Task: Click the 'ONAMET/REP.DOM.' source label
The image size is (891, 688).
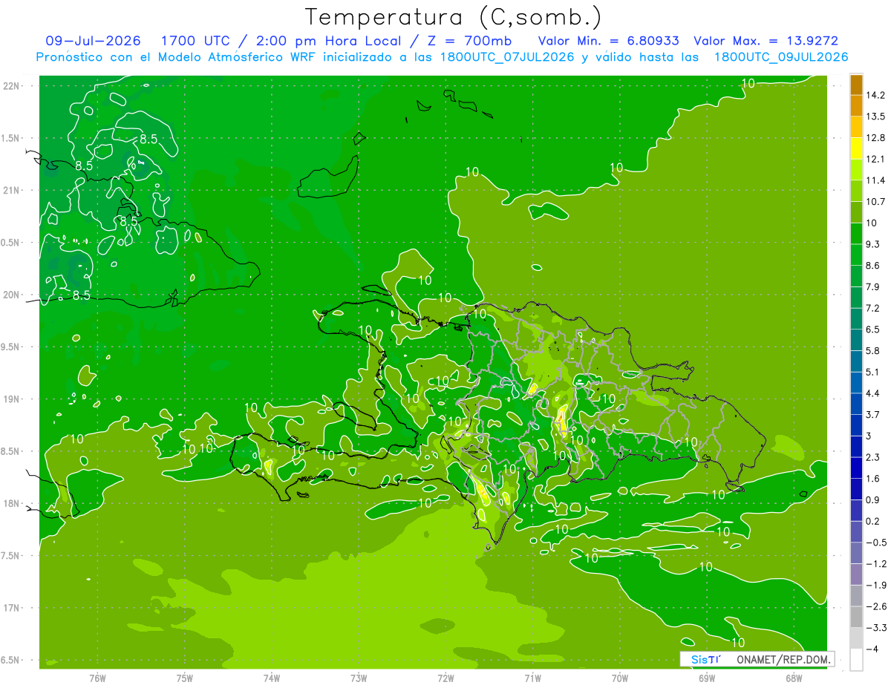Action: point(783,659)
